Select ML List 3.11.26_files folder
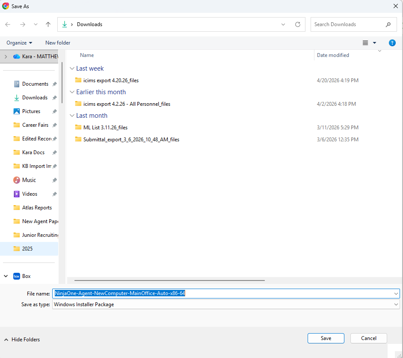This screenshot has width=403, height=358. (105, 128)
